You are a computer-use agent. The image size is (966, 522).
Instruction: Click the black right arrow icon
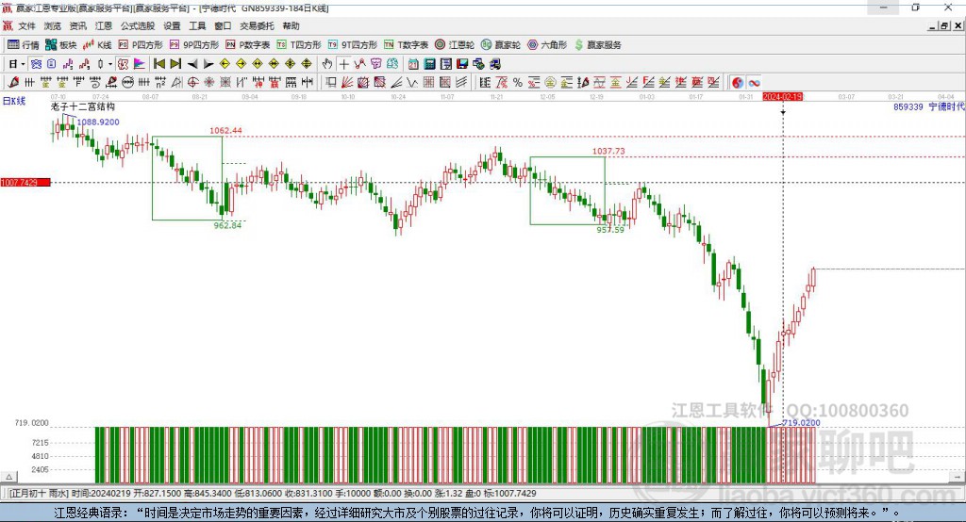(208, 64)
